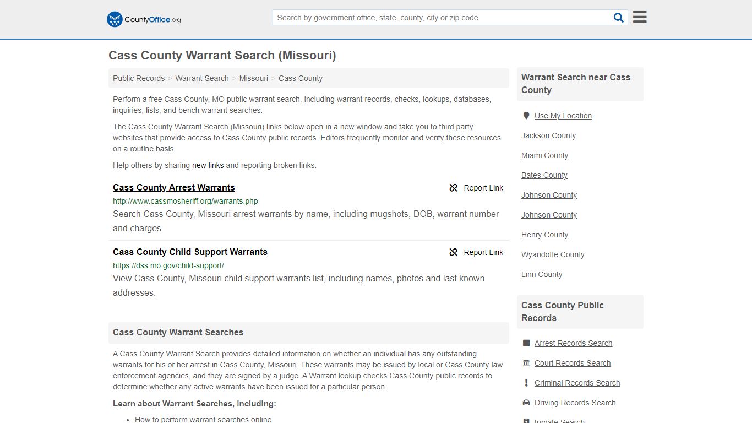The image size is (752, 423).
Task: Click Cass County Warrant Searches section heading
Action: click(x=178, y=332)
